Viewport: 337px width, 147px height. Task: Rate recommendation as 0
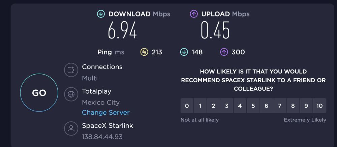point(187,106)
